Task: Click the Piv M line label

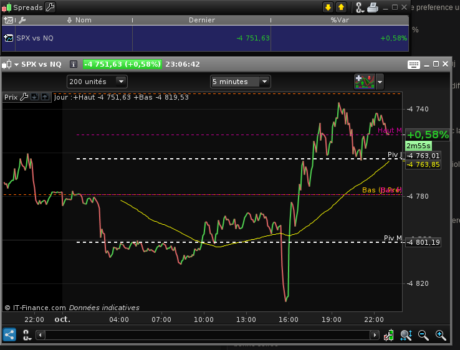Action: (393, 238)
